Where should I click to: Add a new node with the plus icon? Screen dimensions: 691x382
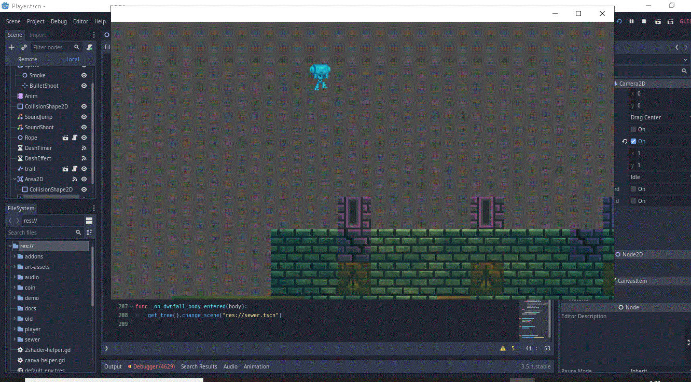(12, 47)
